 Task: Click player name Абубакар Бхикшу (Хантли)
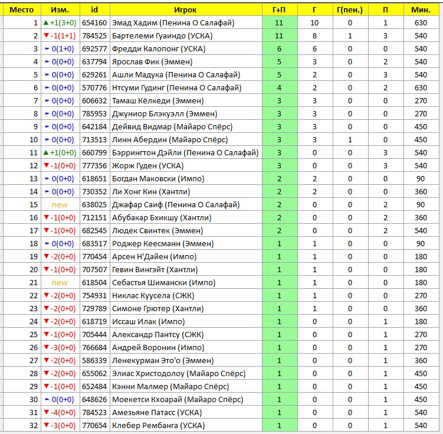point(162,218)
